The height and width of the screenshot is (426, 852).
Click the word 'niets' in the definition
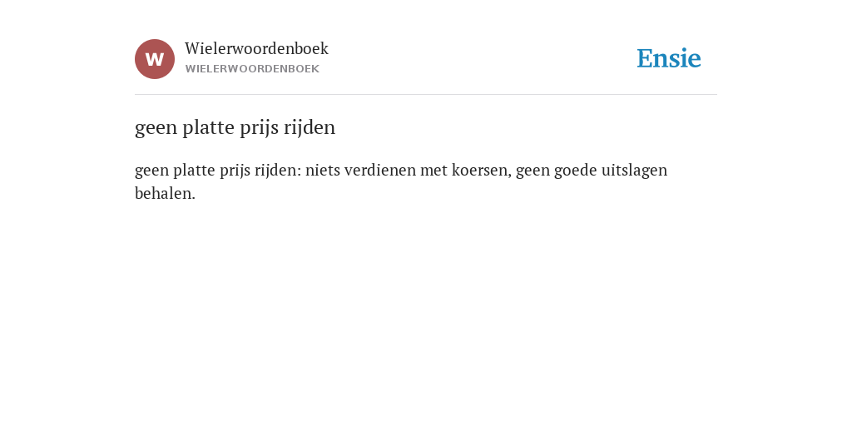[323, 171]
